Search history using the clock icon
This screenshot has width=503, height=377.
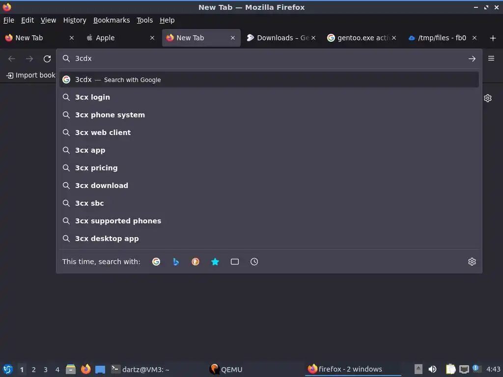pos(254,262)
